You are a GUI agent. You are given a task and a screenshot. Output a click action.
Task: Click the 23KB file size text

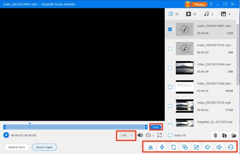230,33
